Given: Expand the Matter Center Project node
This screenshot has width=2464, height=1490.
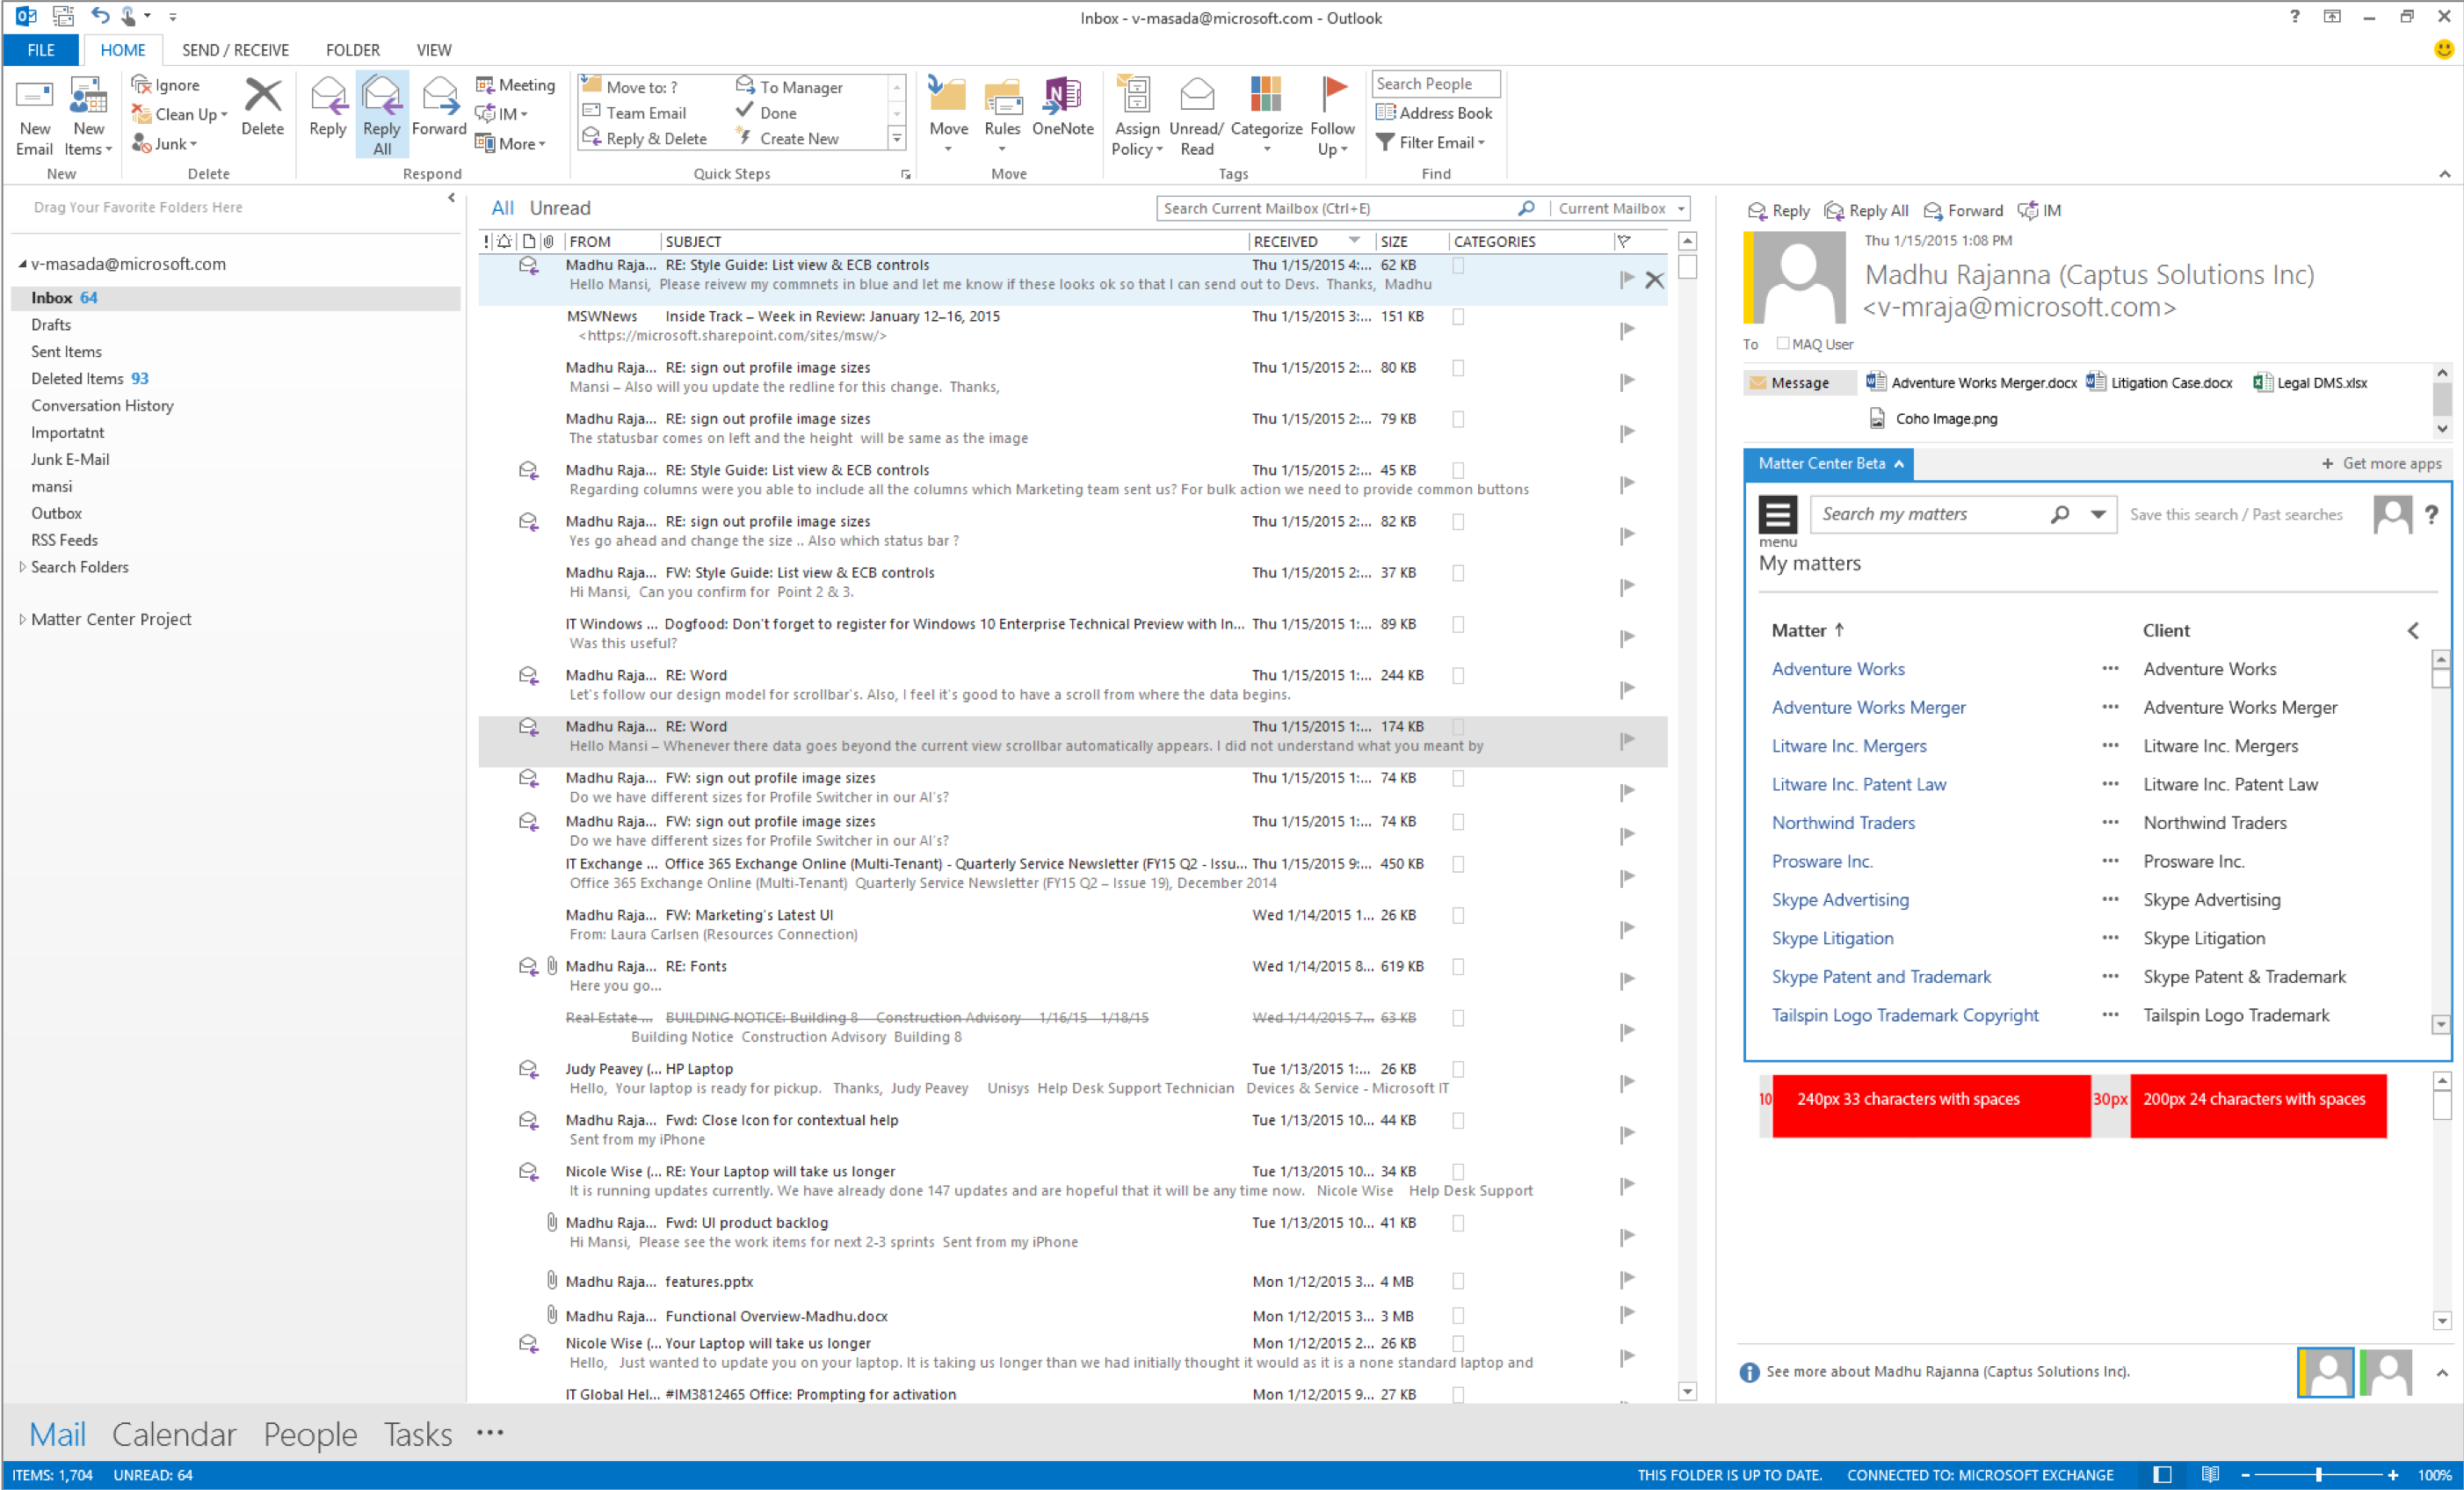Looking at the screenshot, I should coord(22,620).
